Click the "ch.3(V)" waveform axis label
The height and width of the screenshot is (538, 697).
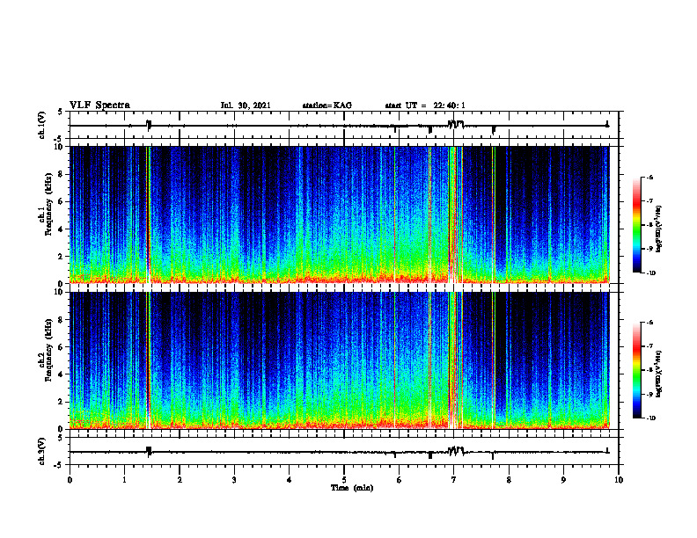[42, 451]
